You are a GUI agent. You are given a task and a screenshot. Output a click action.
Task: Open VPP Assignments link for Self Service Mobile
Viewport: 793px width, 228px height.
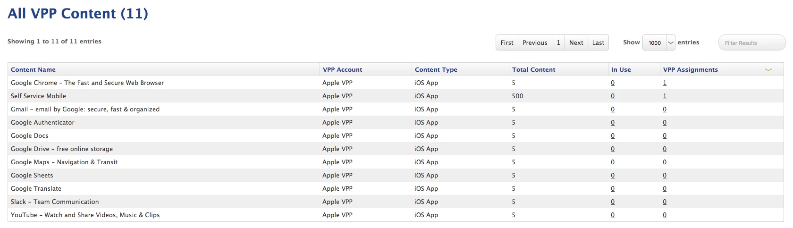[665, 96]
